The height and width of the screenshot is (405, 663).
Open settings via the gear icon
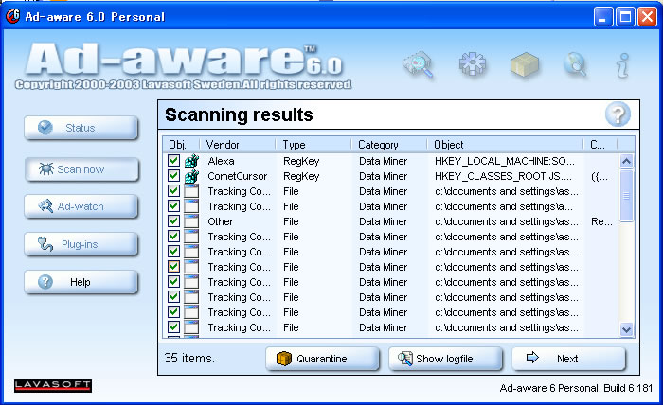pyautogui.click(x=473, y=64)
